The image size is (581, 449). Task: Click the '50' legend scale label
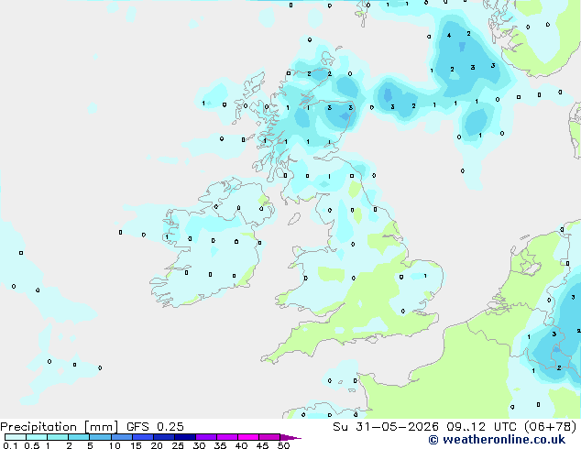click(x=283, y=445)
